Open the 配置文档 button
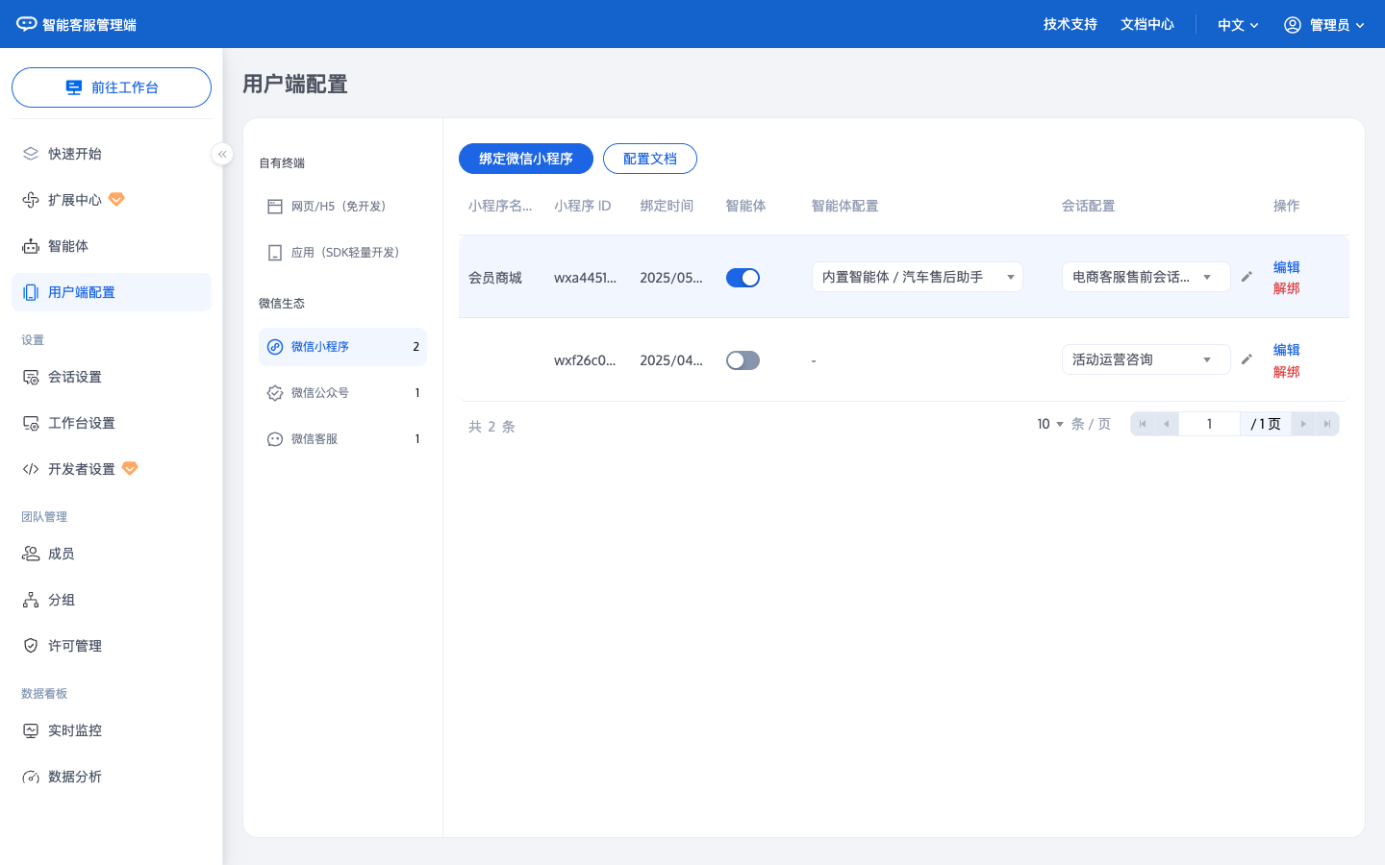This screenshot has width=1385, height=865. 650,159
